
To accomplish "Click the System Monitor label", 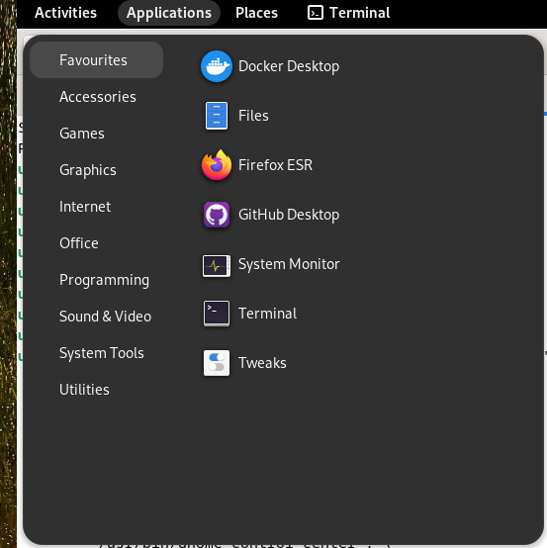I will [289, 264].
